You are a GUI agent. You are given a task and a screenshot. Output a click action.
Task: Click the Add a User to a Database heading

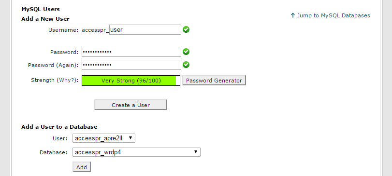[x=59, y=127]
